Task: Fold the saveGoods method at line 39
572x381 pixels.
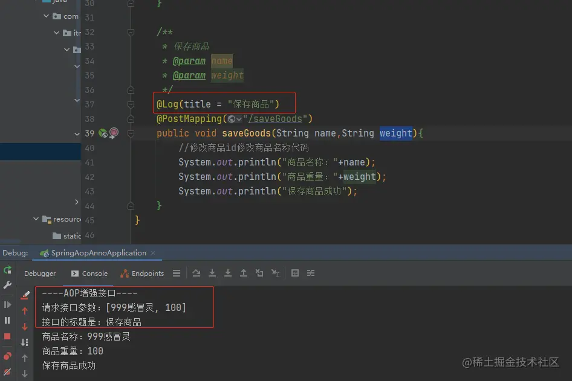Action: click(131, 133)
